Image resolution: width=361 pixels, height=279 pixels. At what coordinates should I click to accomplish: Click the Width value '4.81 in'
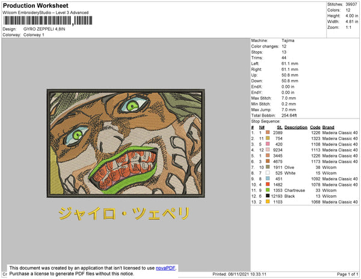click(351, 22)
